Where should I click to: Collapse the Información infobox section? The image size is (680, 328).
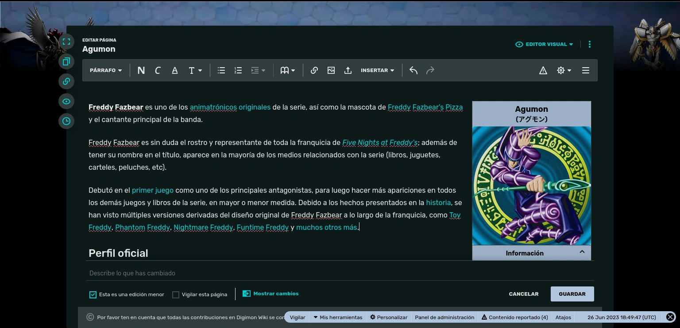point(532,253)
